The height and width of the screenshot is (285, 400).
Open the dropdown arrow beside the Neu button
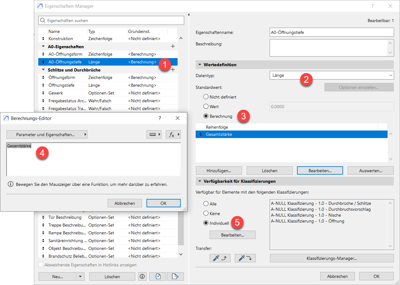click(x=80, y=276)
